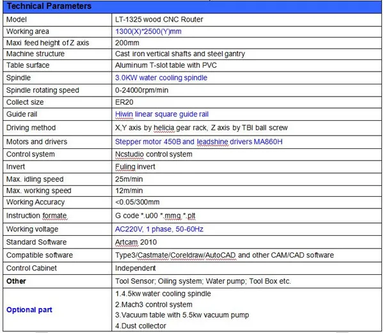
Task: Click 'Hiwin linear square guide rail'
Action: (x=162, y=114)
